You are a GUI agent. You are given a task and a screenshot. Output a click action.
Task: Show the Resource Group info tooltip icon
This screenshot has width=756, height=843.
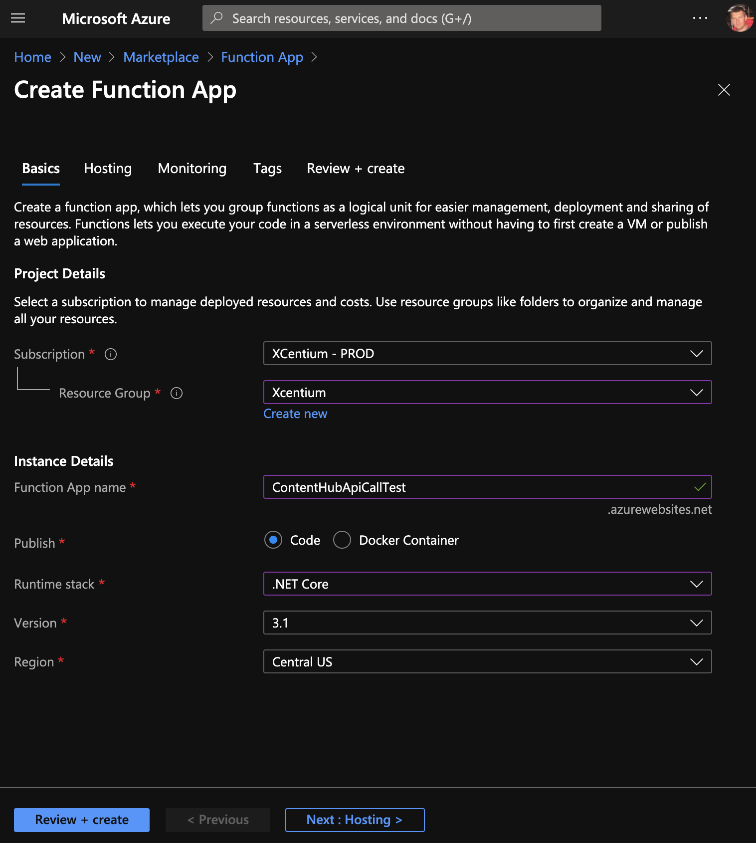click(x=177, y=393)
